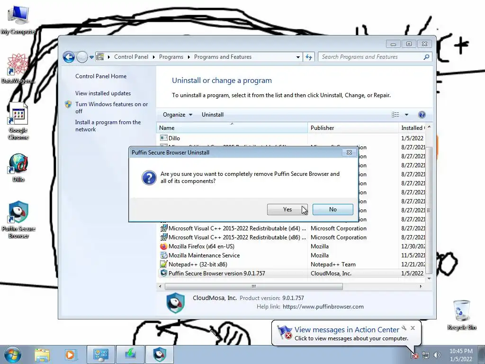This screenshot has width=485, height=364.
Task: Open recent pages dropdown next to navigation arrows
Action: click(91, 57)
